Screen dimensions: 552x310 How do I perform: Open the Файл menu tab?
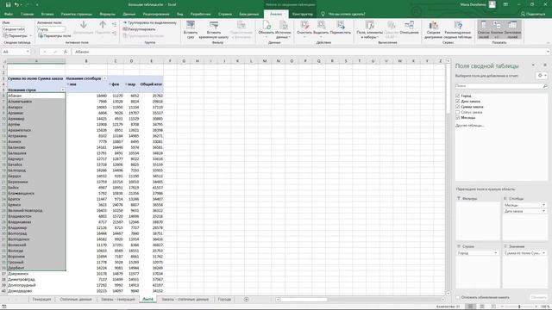coord(8,14)
